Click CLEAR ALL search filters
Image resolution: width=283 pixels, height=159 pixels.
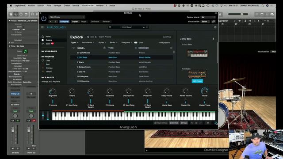[167, 37]
